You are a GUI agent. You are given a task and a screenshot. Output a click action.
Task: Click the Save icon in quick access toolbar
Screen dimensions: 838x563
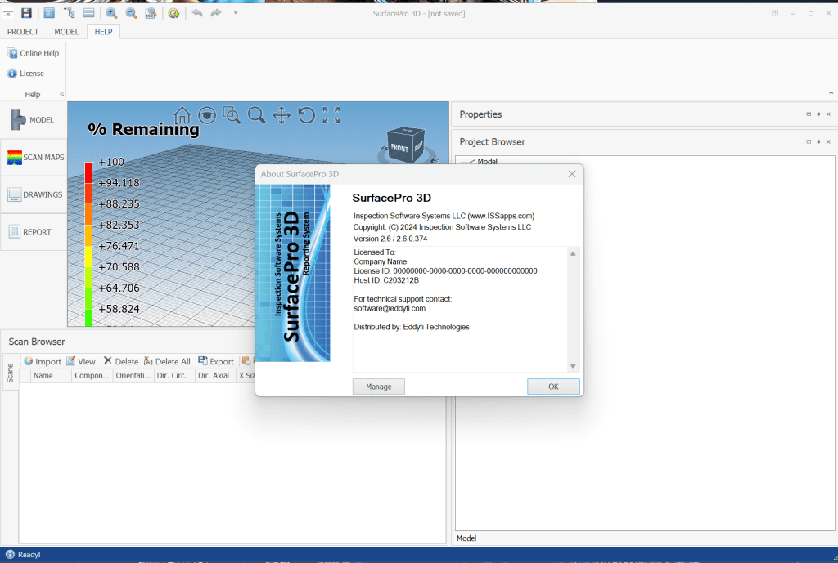point(26,12)
